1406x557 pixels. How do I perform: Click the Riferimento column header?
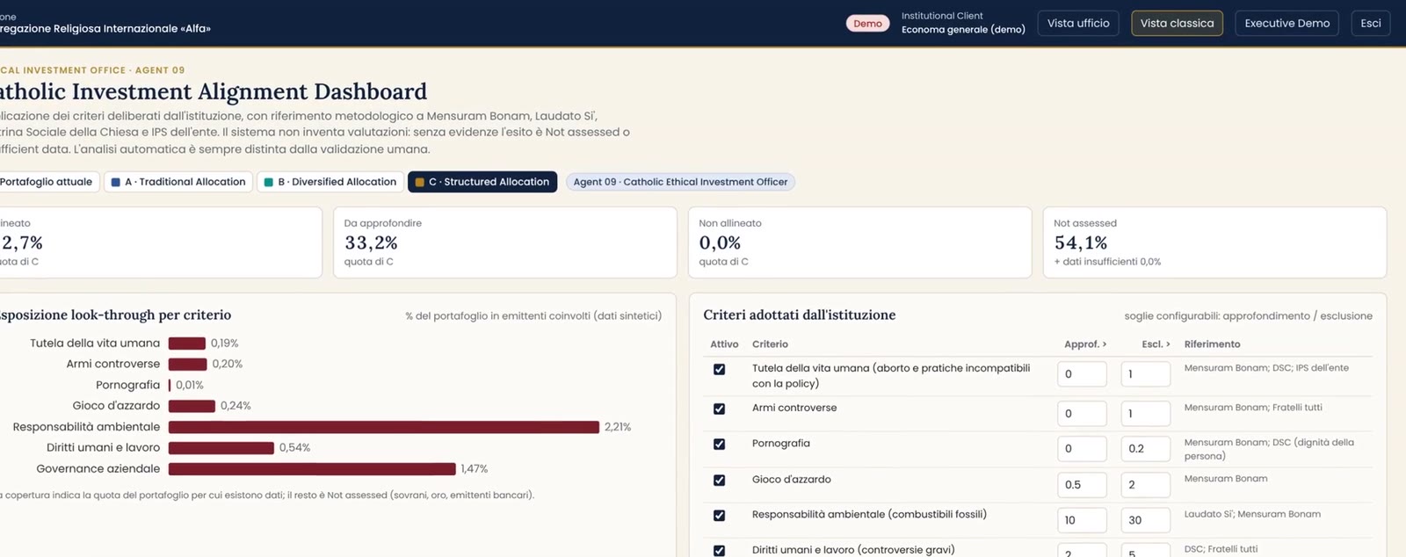click(x=1212, y=344)
